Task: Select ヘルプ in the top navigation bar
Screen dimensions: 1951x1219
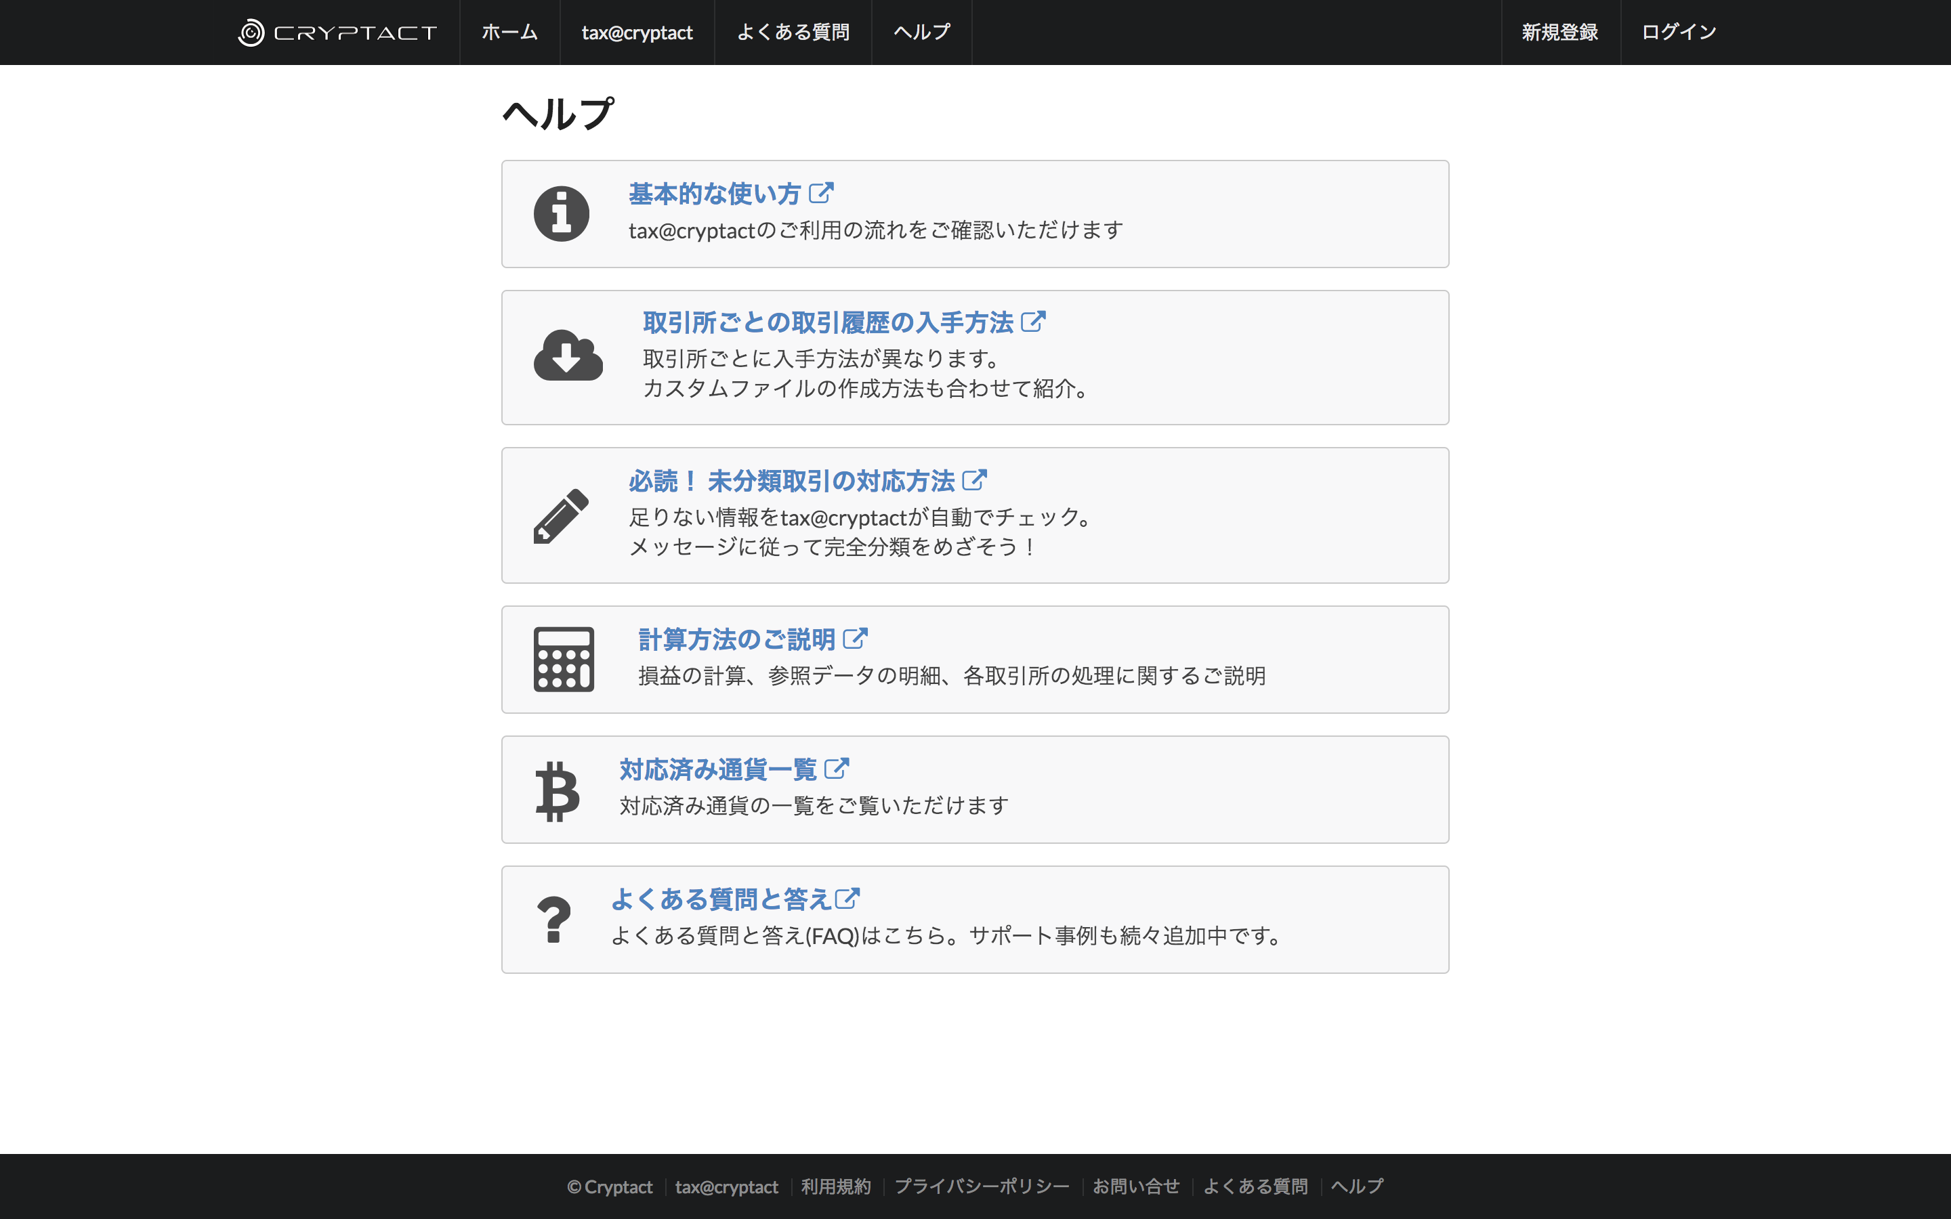Action: click(921, 33)
